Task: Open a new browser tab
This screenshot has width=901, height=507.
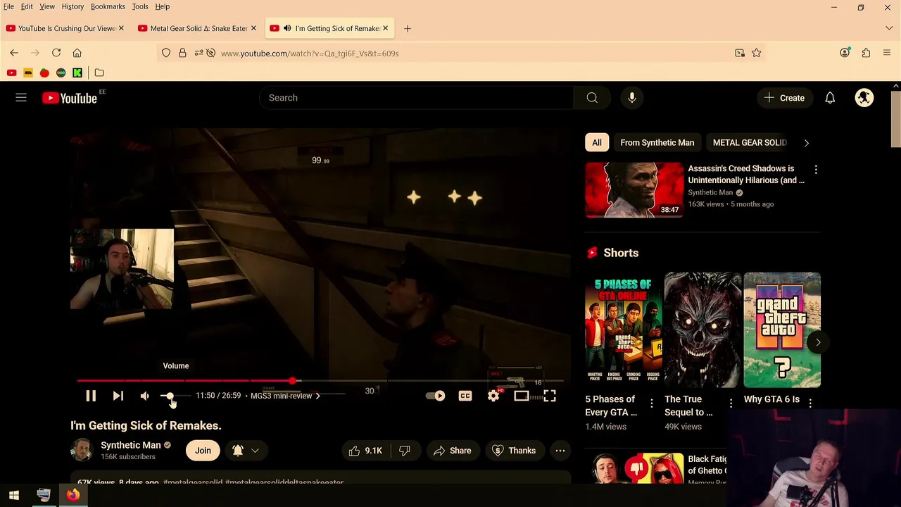Action: point(408,28)
